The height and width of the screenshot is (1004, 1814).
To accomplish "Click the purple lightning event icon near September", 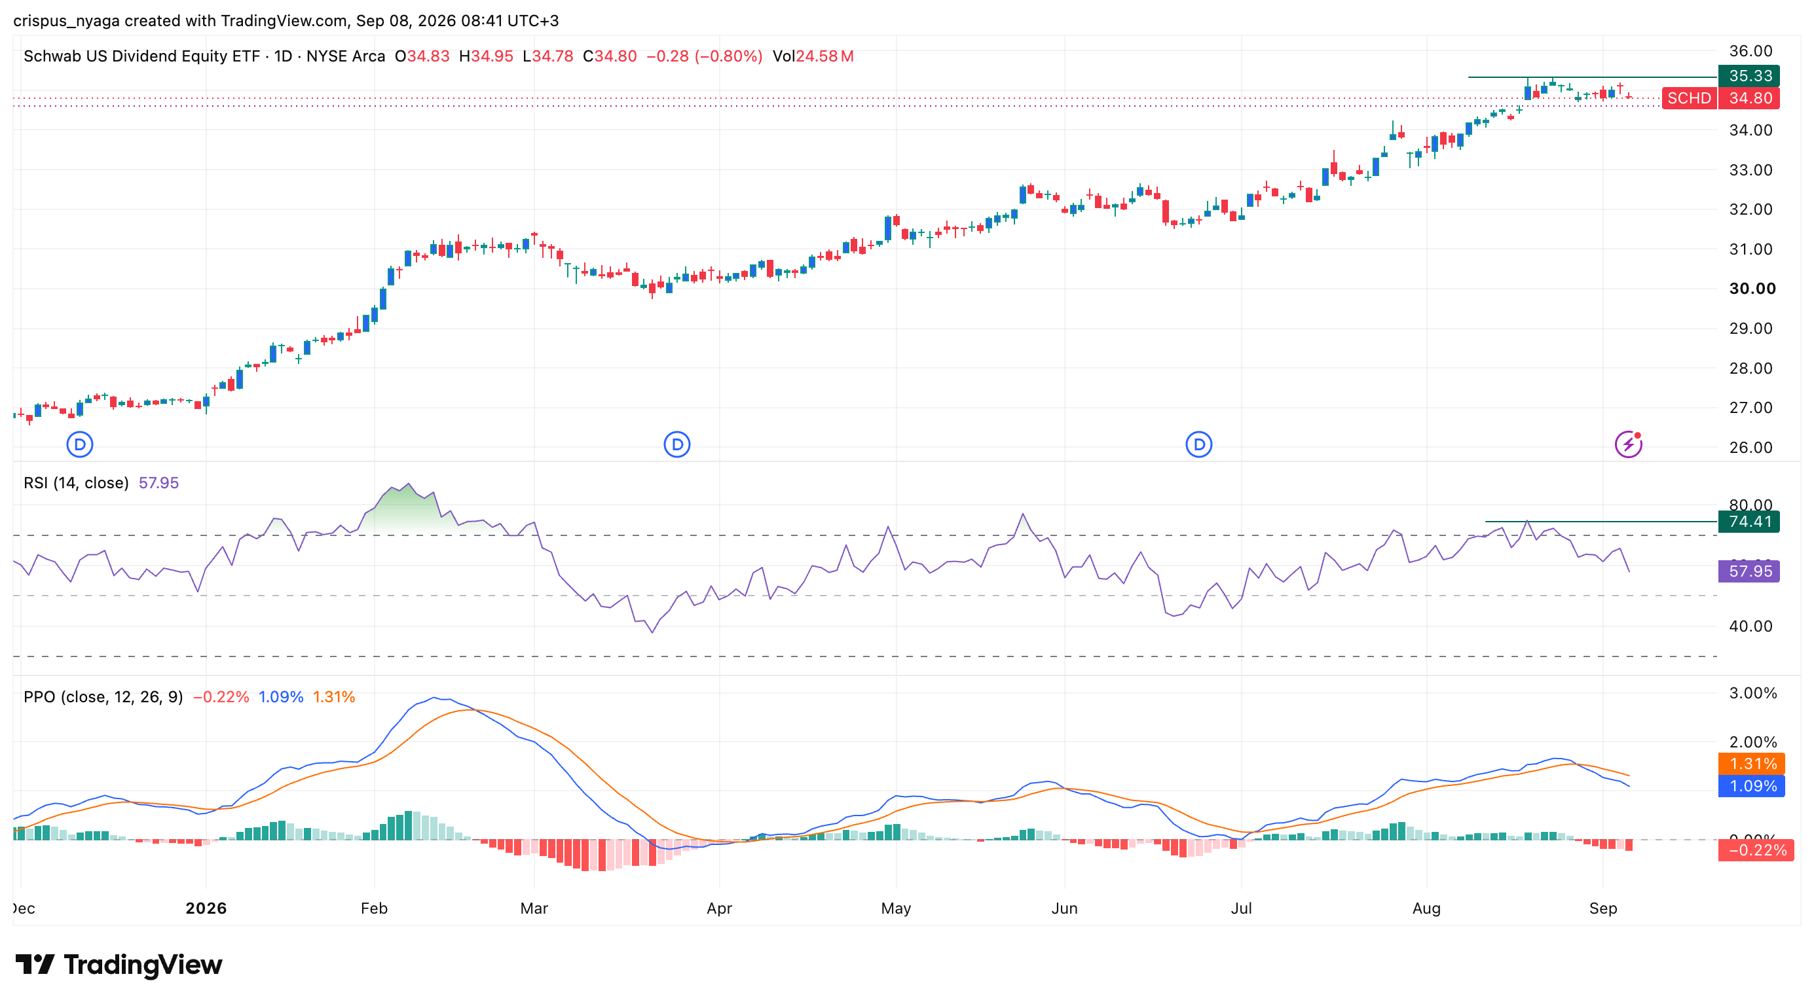I will pyautogui.click(x=1628, y=444).
